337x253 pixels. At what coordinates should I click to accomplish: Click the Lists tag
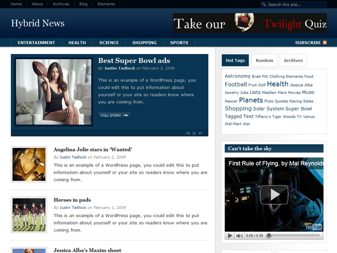tap(255, 92)
